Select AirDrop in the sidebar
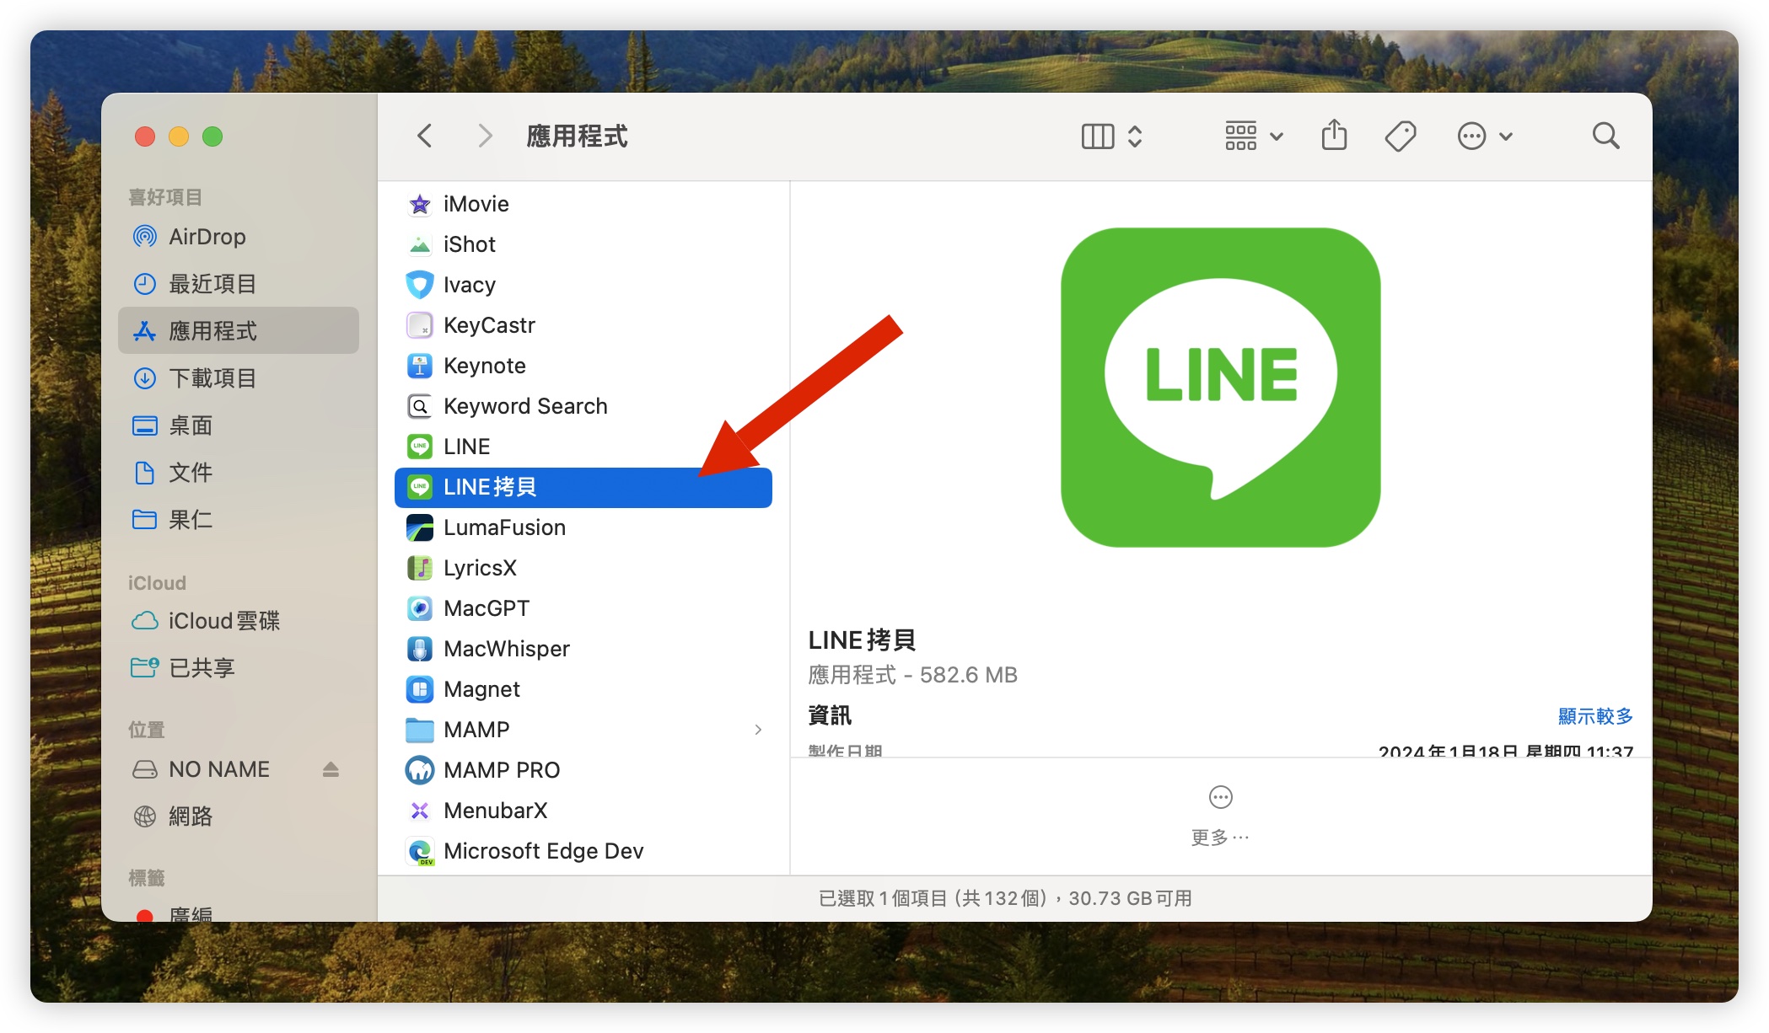 [239, 237]
